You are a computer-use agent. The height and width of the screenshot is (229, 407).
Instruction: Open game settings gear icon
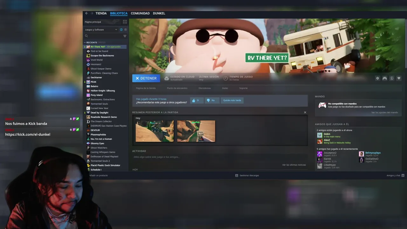pos(377,78)
